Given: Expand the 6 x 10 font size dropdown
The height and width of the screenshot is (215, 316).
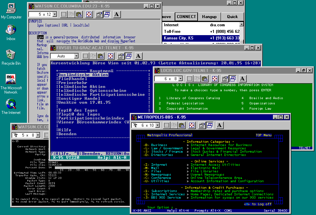Looking at the screenshot, I should click(157, 125).
